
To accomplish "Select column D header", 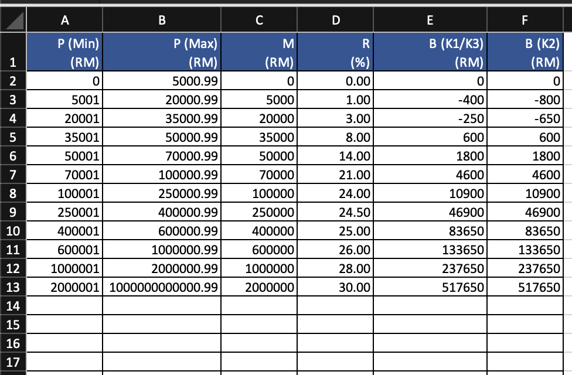I will click(x=336, y=20).
